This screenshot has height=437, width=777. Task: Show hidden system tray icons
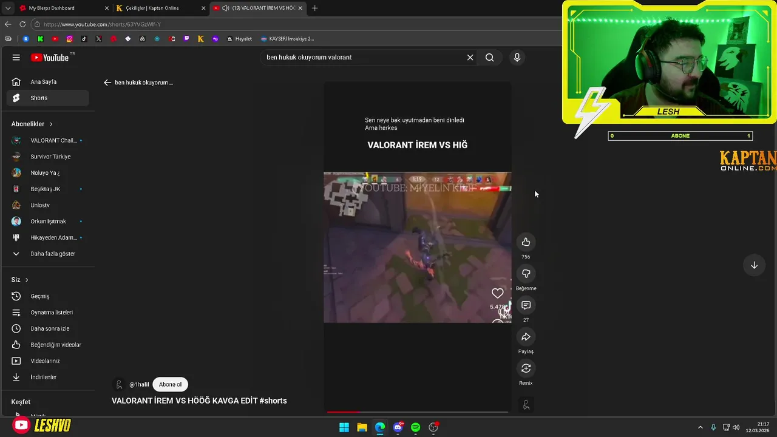[700, 427]
